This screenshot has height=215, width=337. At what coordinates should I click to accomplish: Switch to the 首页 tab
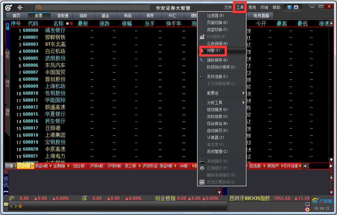coord(16,16)
